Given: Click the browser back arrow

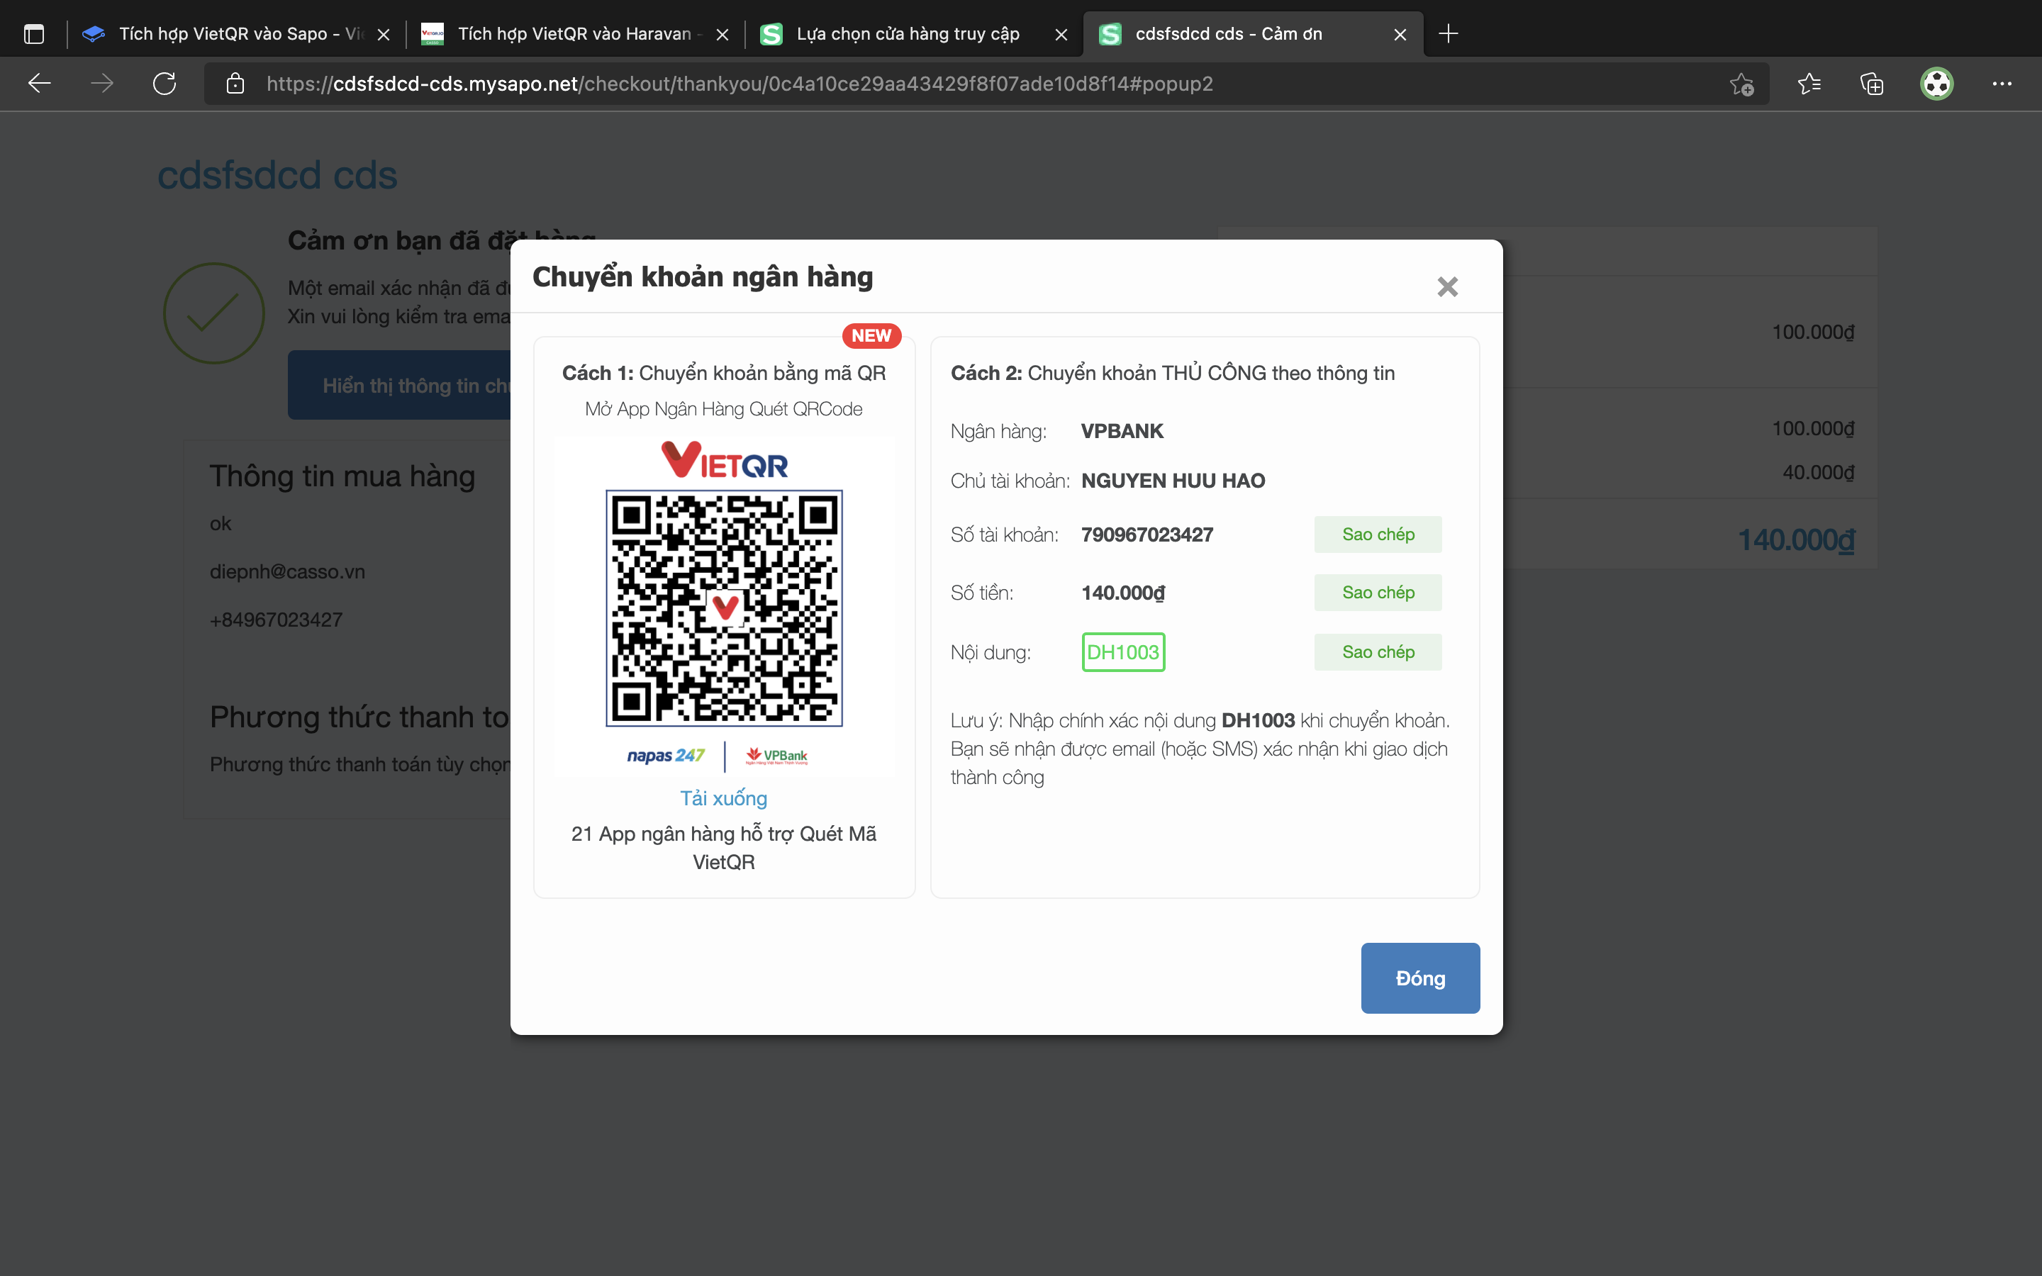Looking at the screenshot, I should pyautogui.click(x=40, y=84).
